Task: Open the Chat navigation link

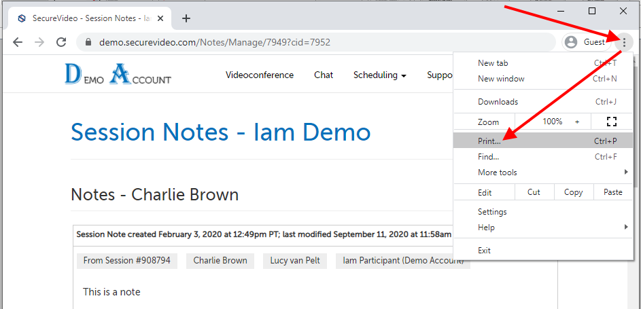Action: 324,75
